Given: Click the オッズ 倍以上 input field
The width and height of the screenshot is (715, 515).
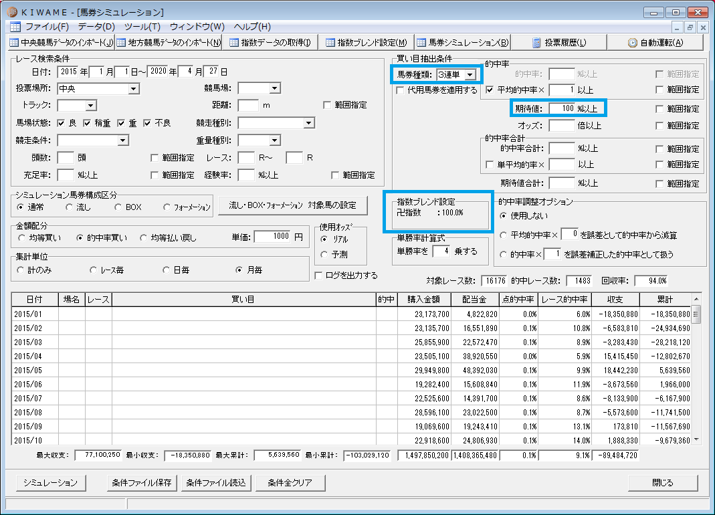Looking at the screenshot, I should 561,126.
